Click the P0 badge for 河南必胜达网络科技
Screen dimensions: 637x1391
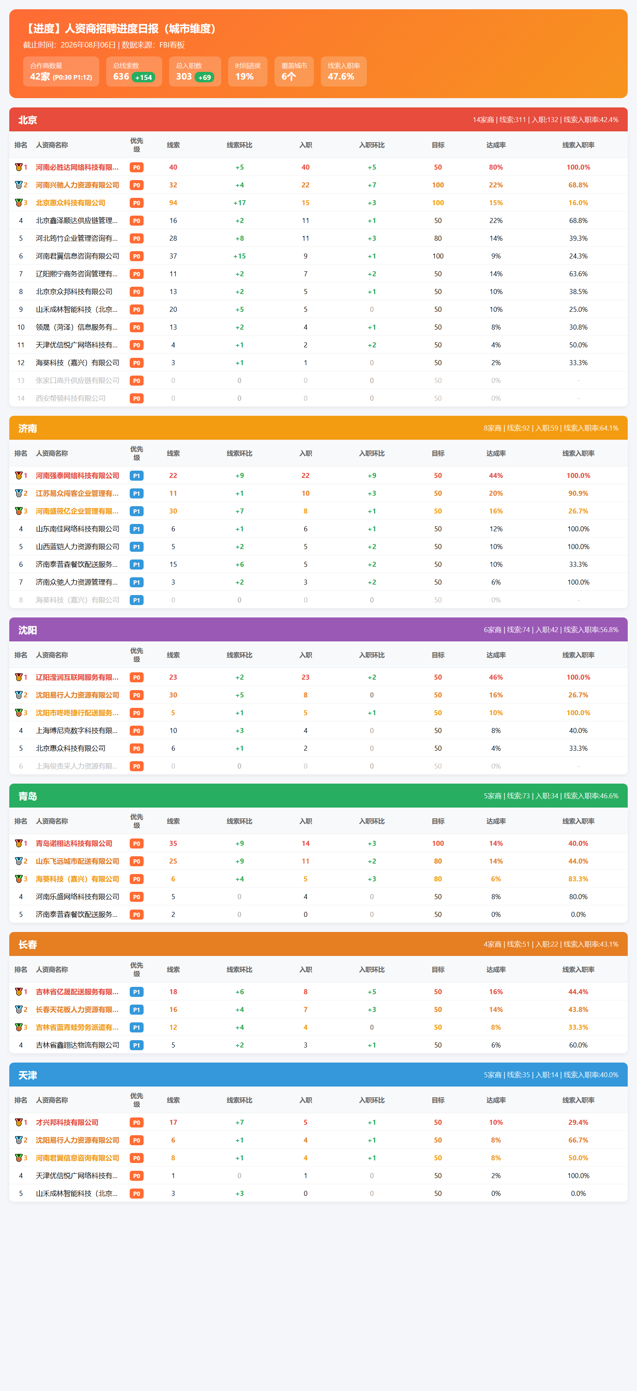pyautogui.click(x=136, y=167)
